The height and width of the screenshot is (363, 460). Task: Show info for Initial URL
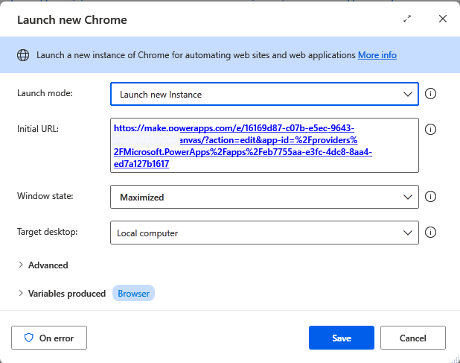(x=430, y=130)
